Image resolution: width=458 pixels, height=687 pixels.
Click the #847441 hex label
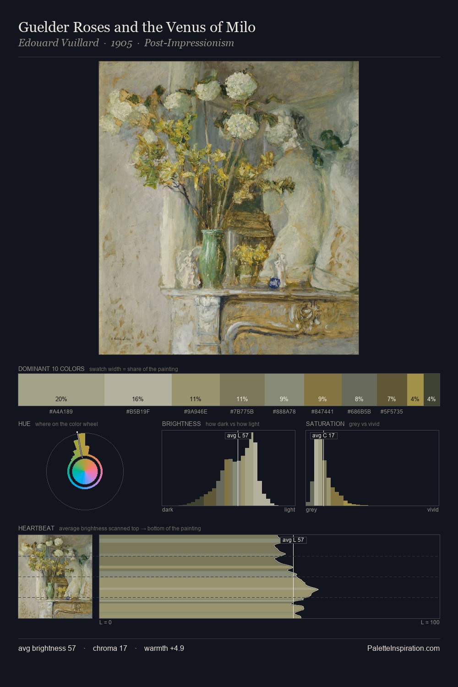coord(322,412)
